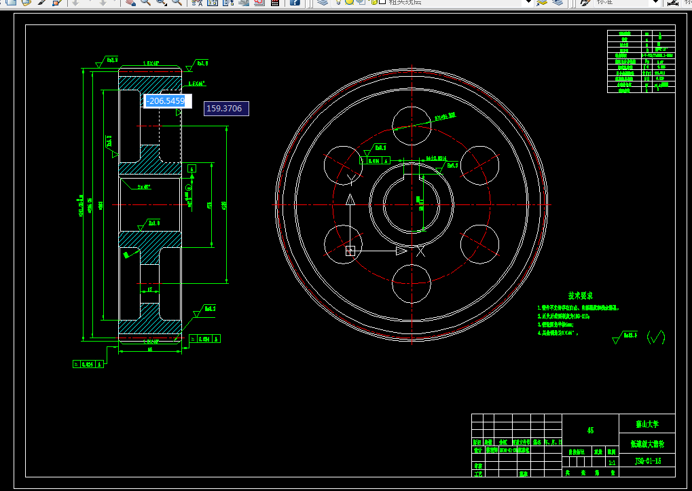The image size is (692, 491).
Task: Click the dimension style brush icon
Action: point(585,2)
